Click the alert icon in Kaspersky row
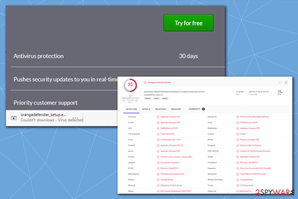 237,168
